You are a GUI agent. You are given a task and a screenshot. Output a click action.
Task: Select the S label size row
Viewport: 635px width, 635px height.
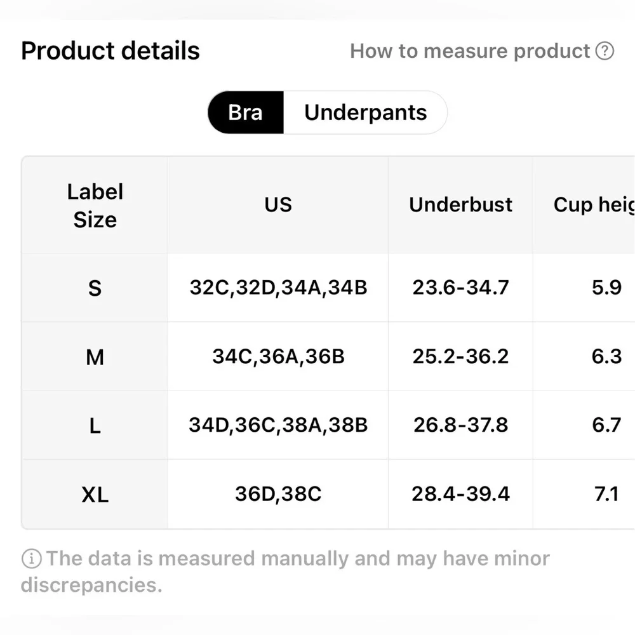[x=95, y=288]
